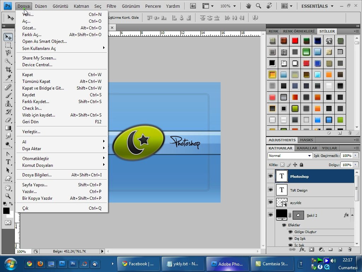The image size is (362, 272).
Task: Select the Move tool
Action: (x=8, y=37)
